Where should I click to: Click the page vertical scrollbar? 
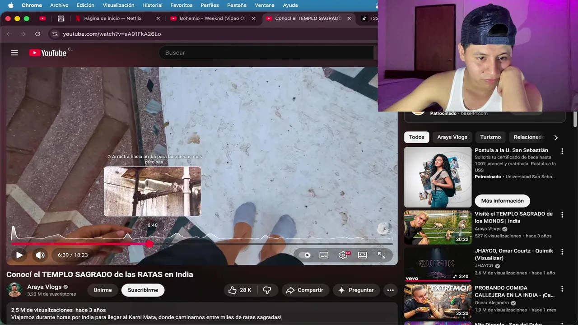tap(575, 119)
